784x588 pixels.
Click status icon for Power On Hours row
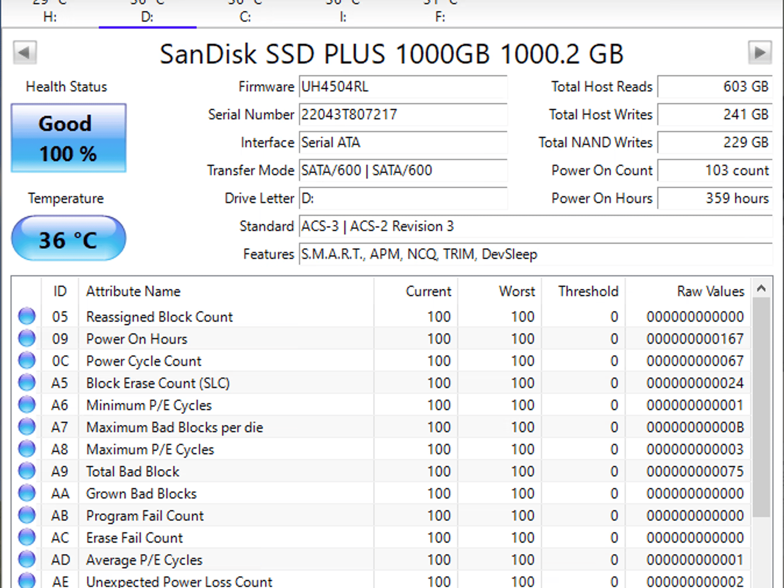(27, 338)
